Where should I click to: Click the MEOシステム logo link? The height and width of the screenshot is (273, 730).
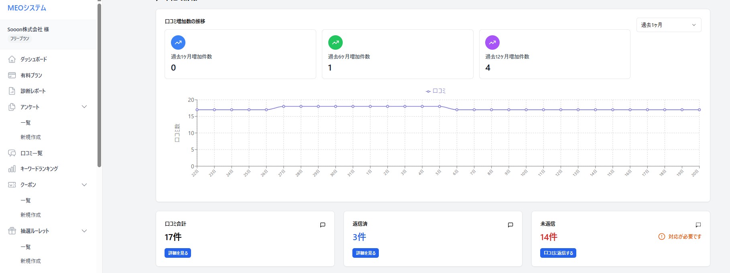point(27,8)
